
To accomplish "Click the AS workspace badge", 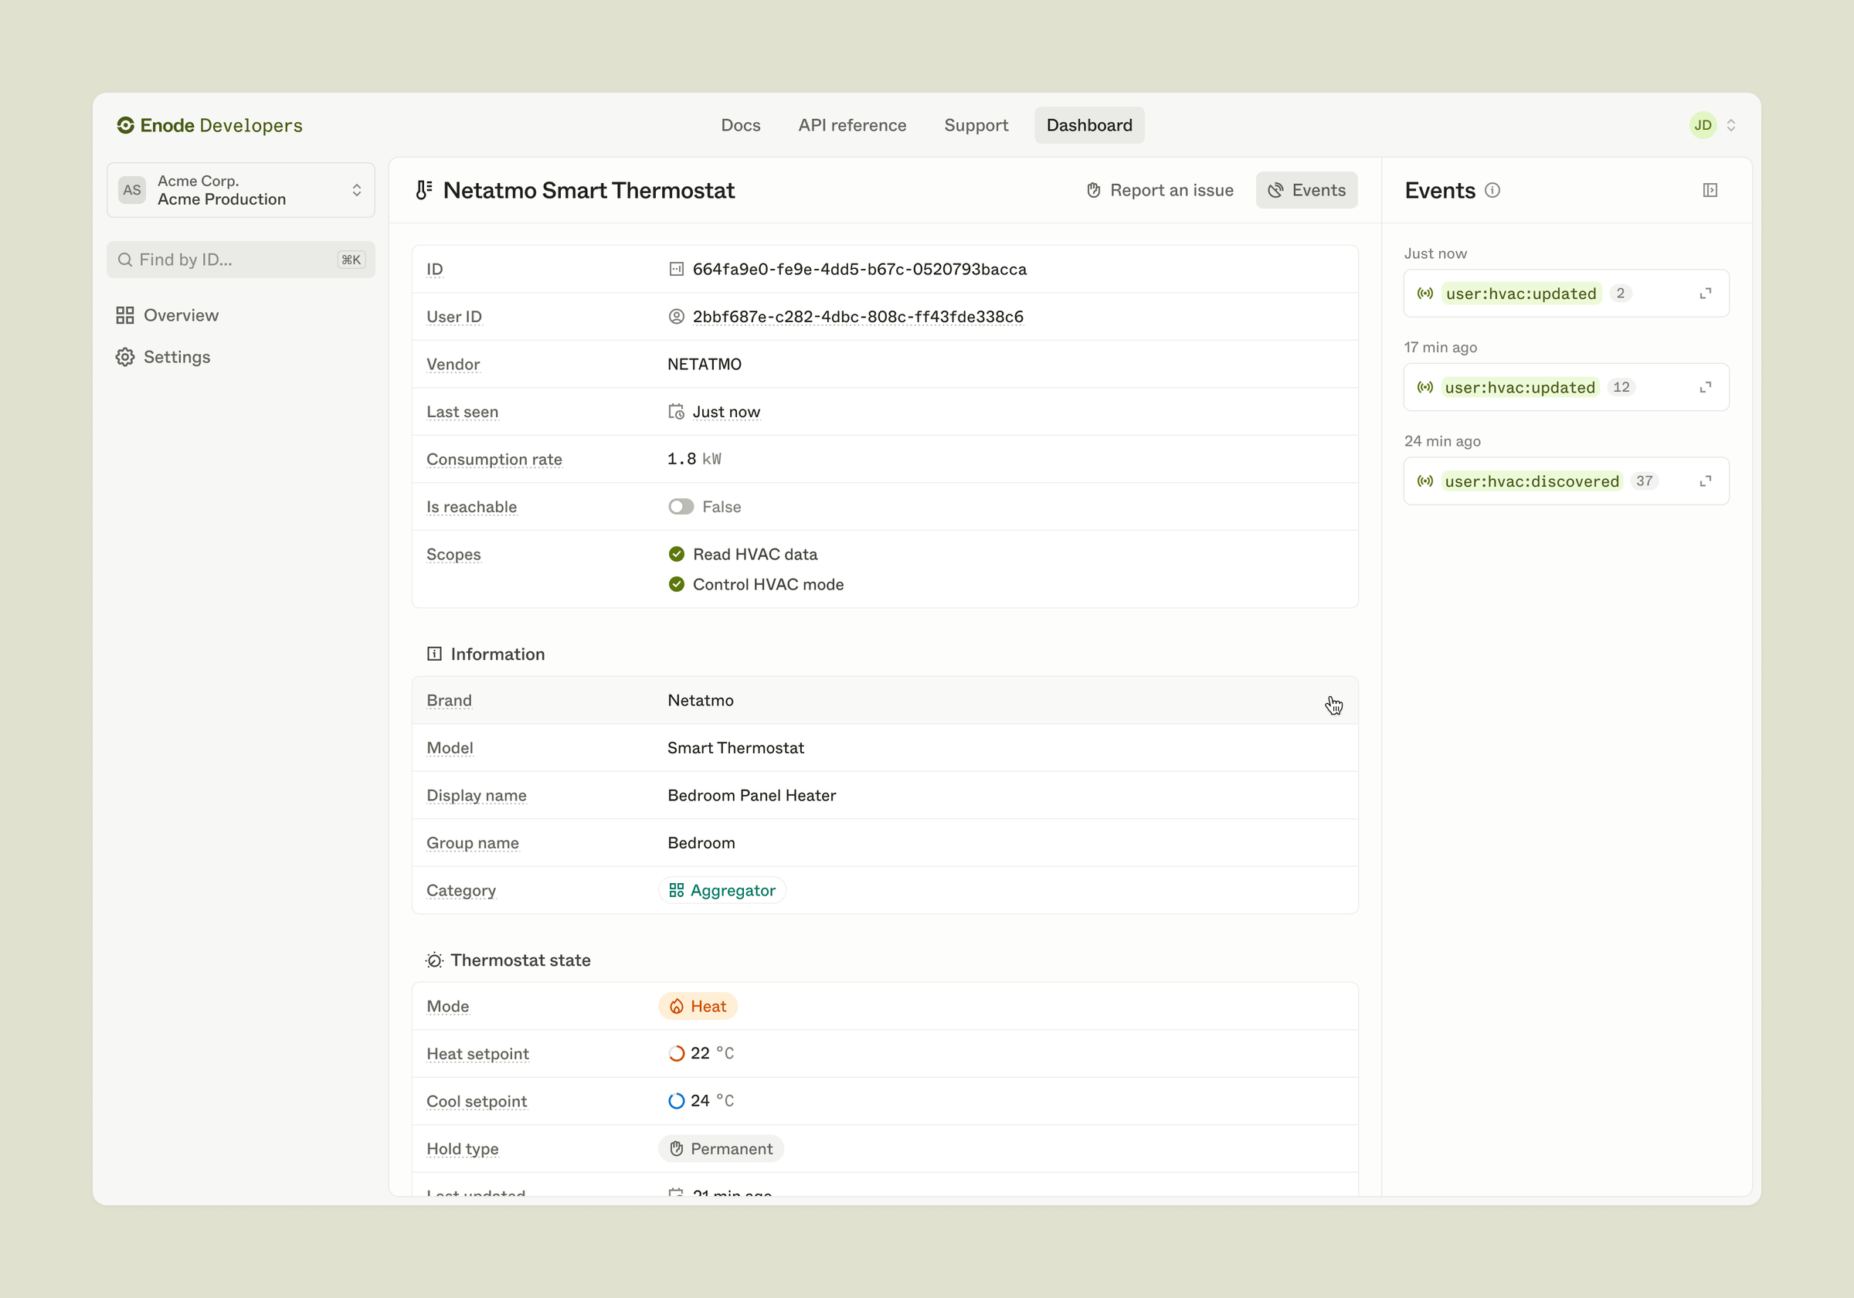I will click(x=131, y=190).
